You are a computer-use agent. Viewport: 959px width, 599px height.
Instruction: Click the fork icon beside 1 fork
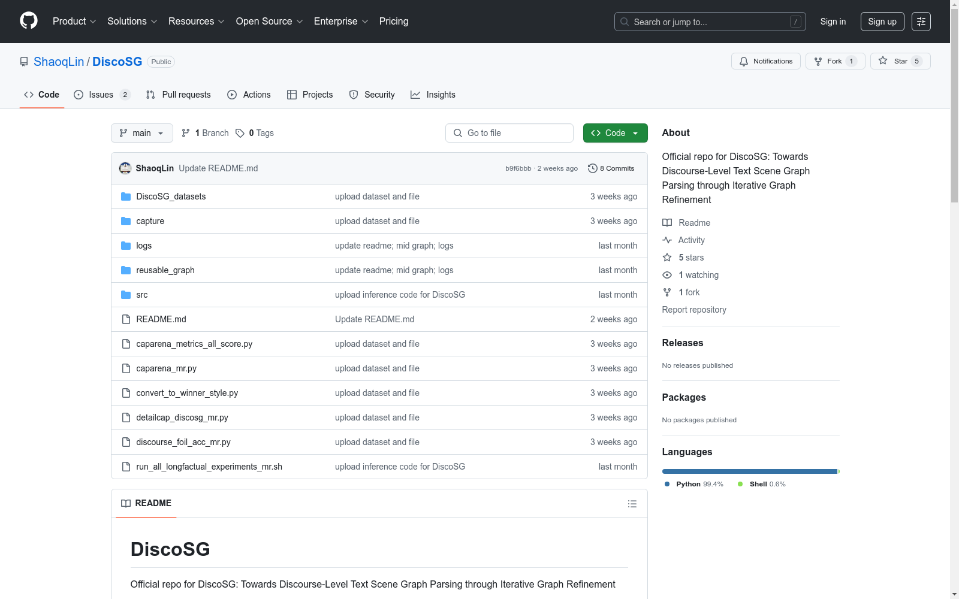coord(667,292)
